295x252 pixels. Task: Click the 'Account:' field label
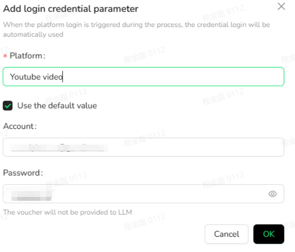click(x=20, y=126)
